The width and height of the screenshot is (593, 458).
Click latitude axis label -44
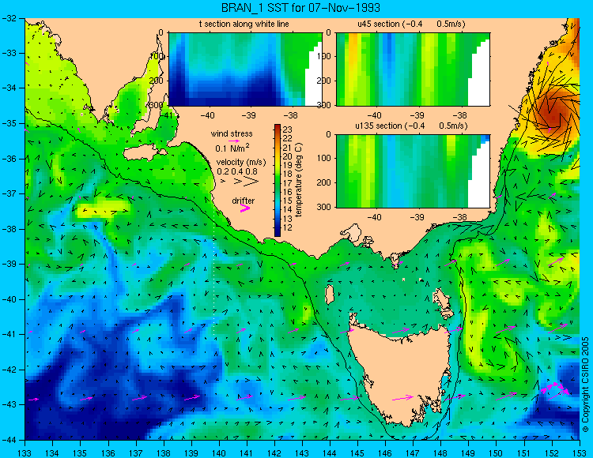click(x=9, y=440)
